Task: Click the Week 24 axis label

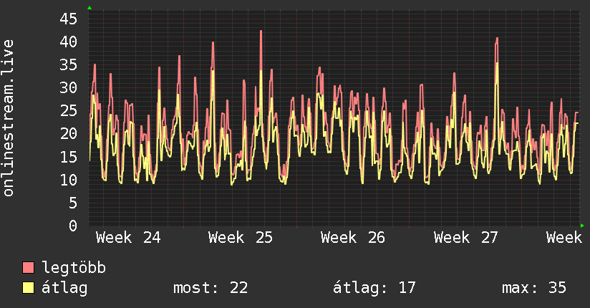Action: (128, 238)
